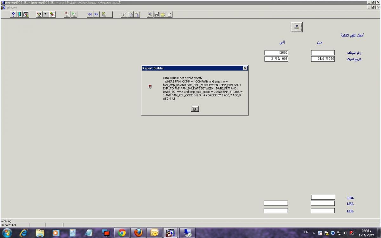The height and width of the screenshot is (238, 381).
Task: Click the open folder toolbar icon
Action: pos(163,14)
